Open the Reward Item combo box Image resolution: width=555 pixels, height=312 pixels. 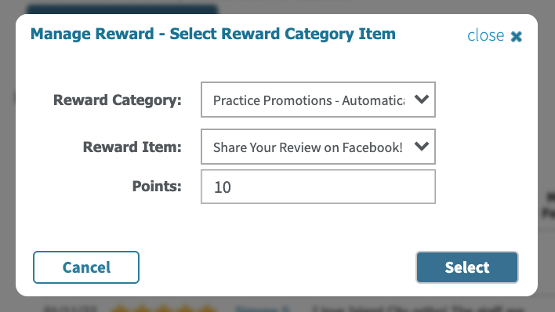317,147
